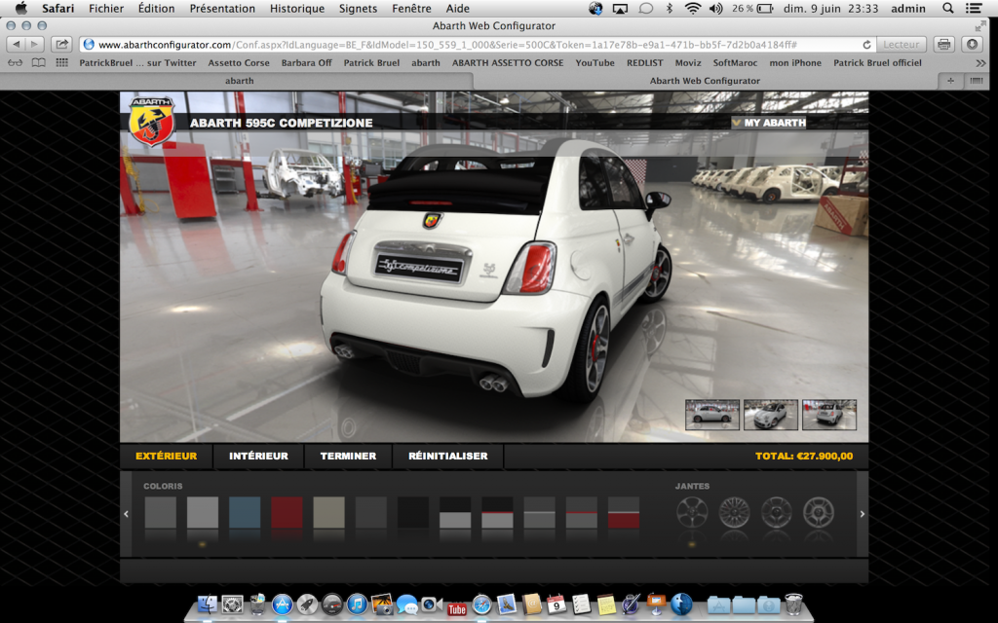Image resolution: width=998 pixels, height=623 pixels.
Task: Go back with Safari's back arrow
Action: coord(16,45)
